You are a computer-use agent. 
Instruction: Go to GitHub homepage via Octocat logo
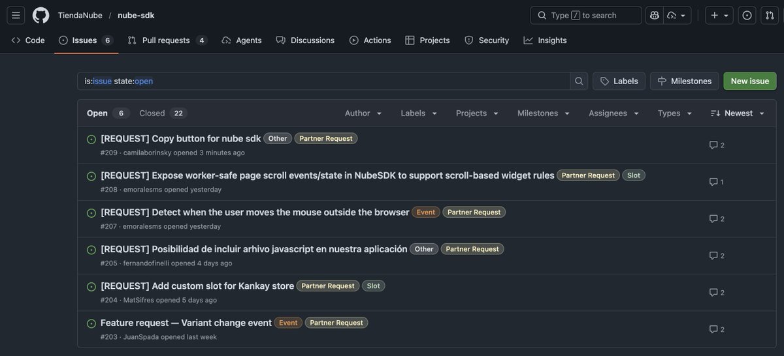(x=41, y=15)
